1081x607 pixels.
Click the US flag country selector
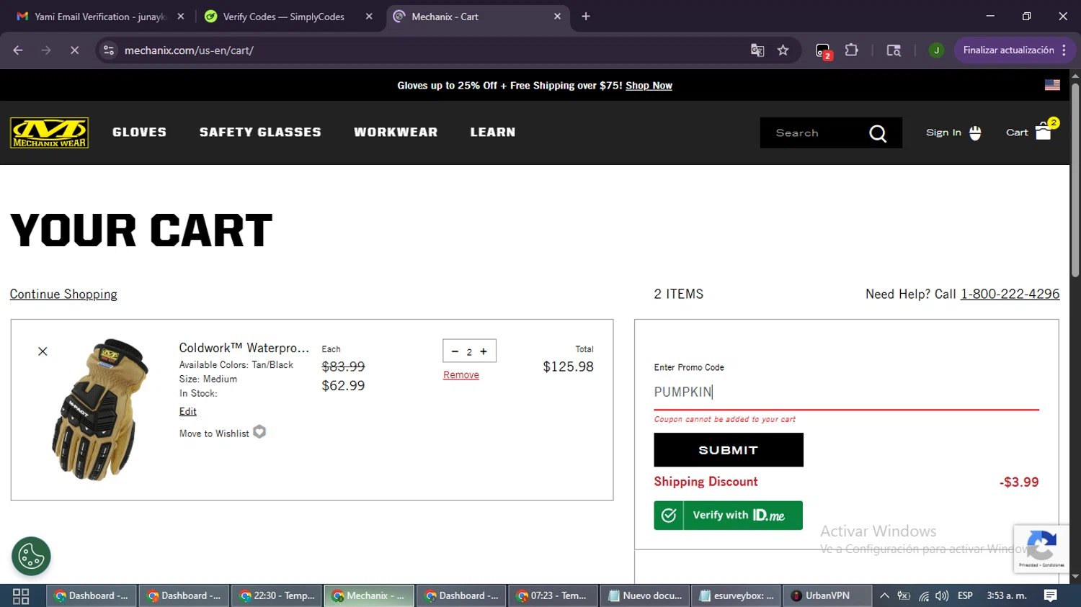1052,85
